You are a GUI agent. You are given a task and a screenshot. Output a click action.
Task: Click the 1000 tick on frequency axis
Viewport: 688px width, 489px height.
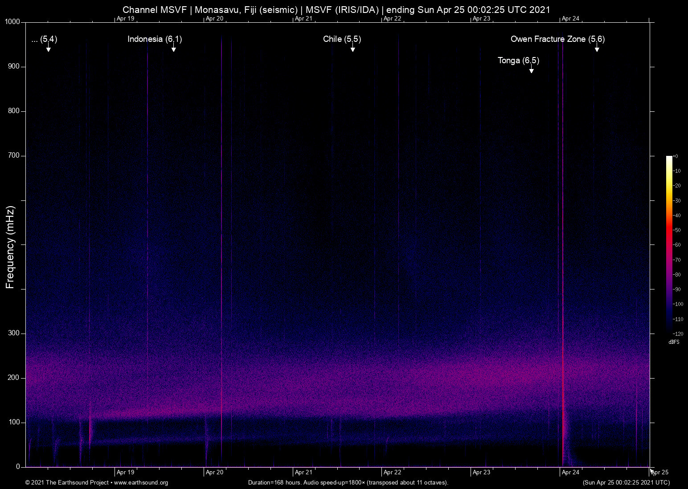[12, 22]
